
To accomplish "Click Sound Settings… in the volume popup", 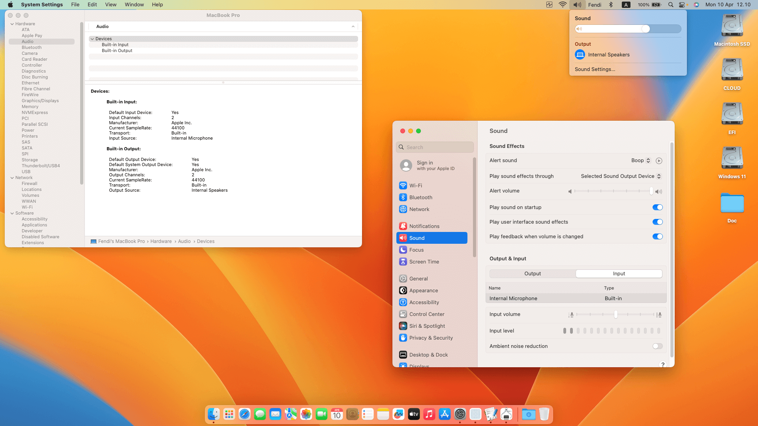I will pyautogui.click(x=595, y=69).
